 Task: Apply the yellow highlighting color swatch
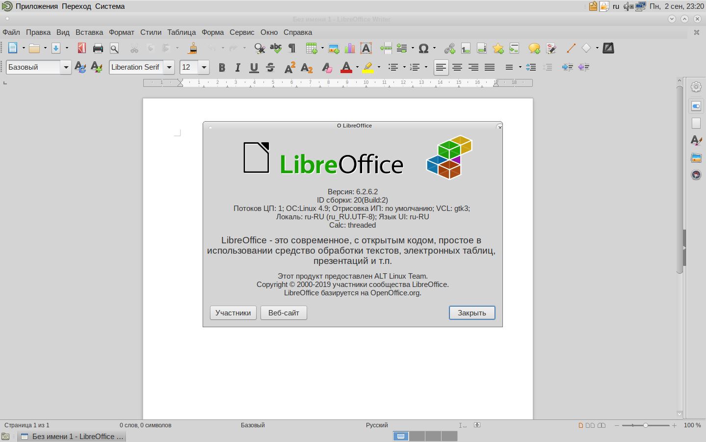point(367,67)
